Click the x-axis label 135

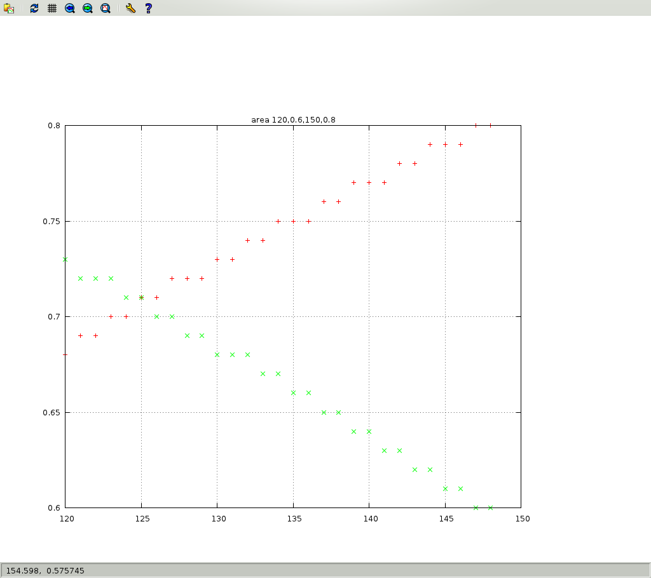[293, 518]
